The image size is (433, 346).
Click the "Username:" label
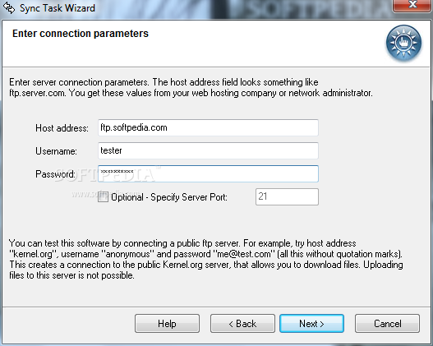point(56,151)
